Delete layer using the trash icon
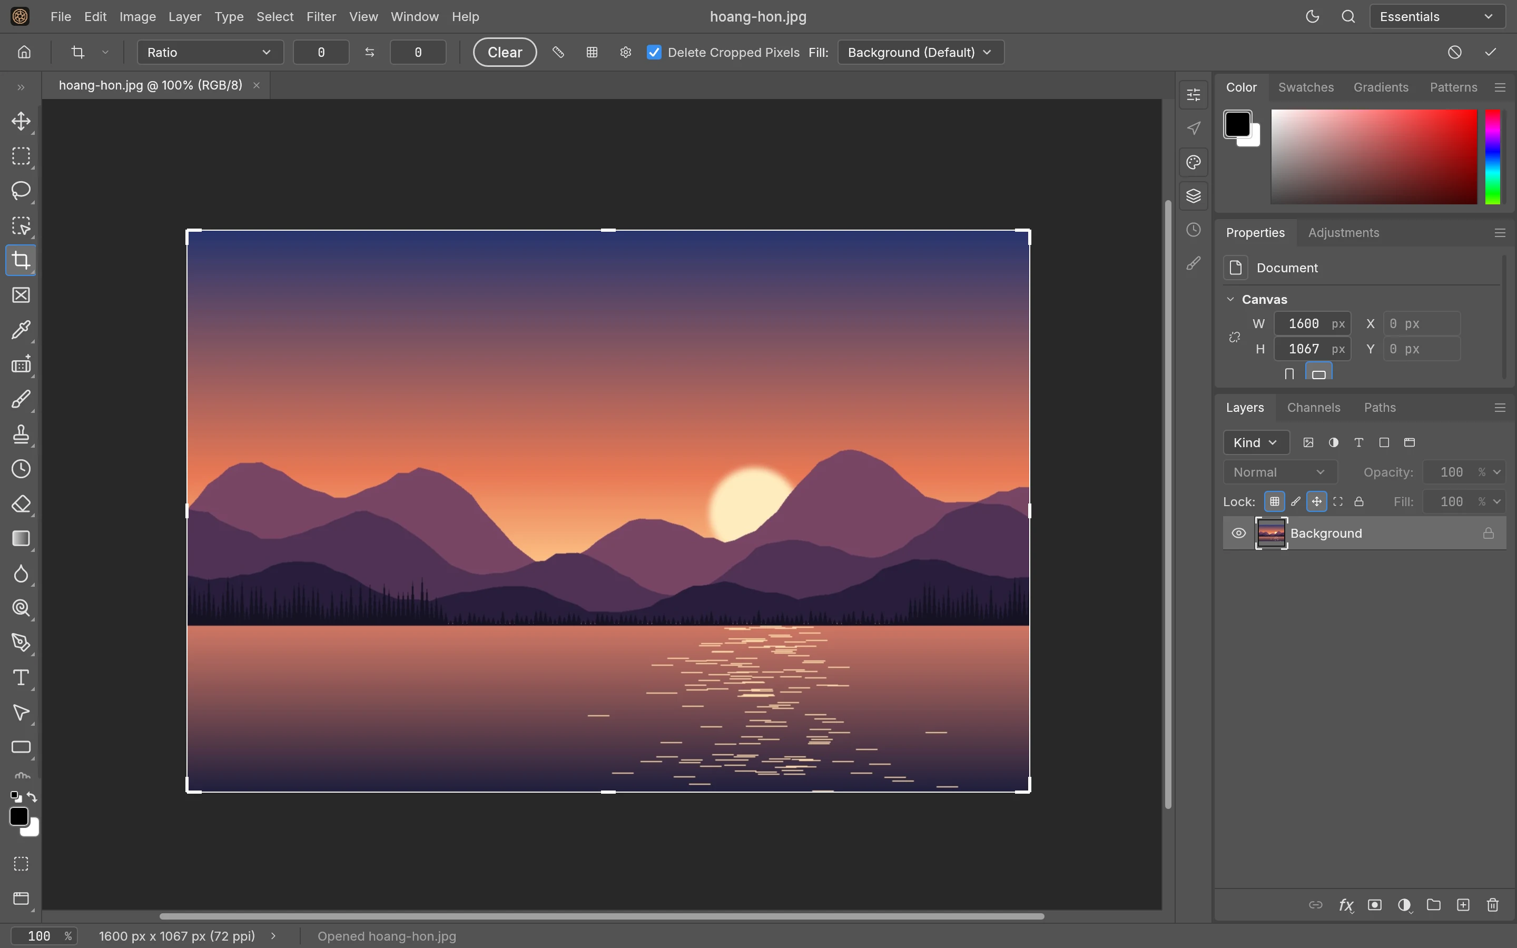 [x=1493, y=905]
